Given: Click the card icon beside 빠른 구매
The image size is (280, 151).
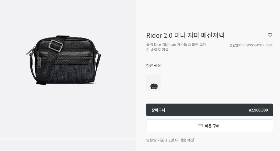Looking at the screenshot, I should point(200,126).
